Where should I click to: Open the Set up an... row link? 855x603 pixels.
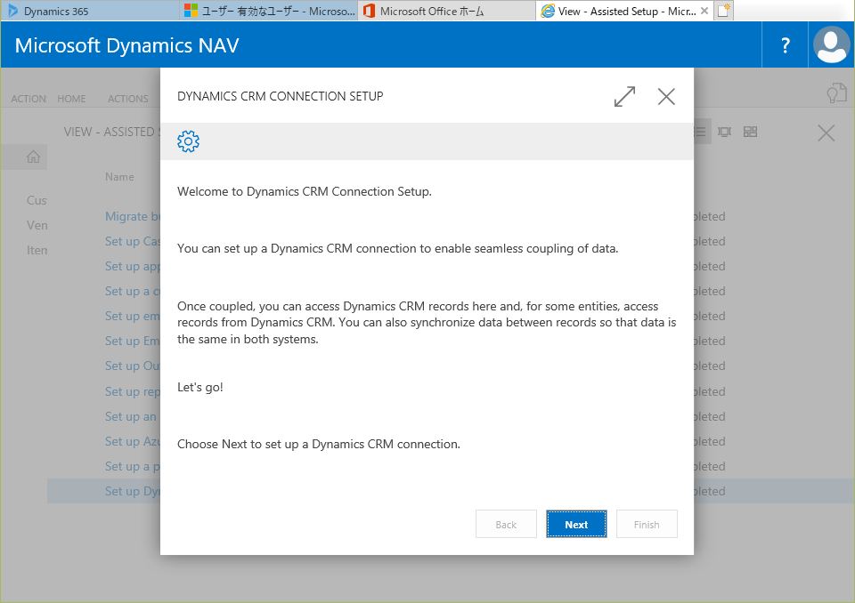tap(131, 416)
